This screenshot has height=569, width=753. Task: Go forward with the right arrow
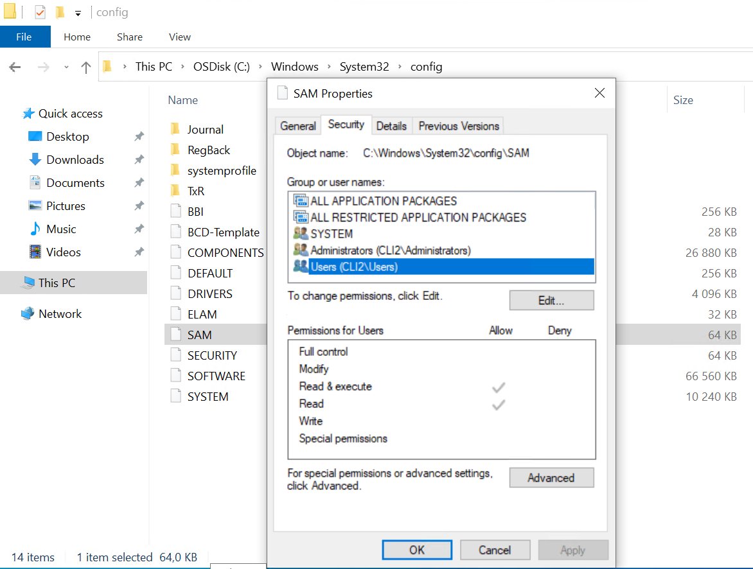click(43, 67)
